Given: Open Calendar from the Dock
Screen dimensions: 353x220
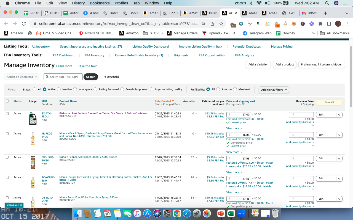Looking at the screenshot, I should coord(108,213).
